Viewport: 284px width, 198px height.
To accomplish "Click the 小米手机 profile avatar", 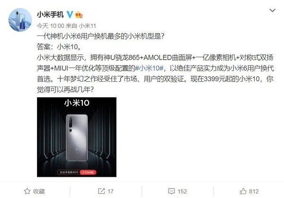I will [20, 20].
